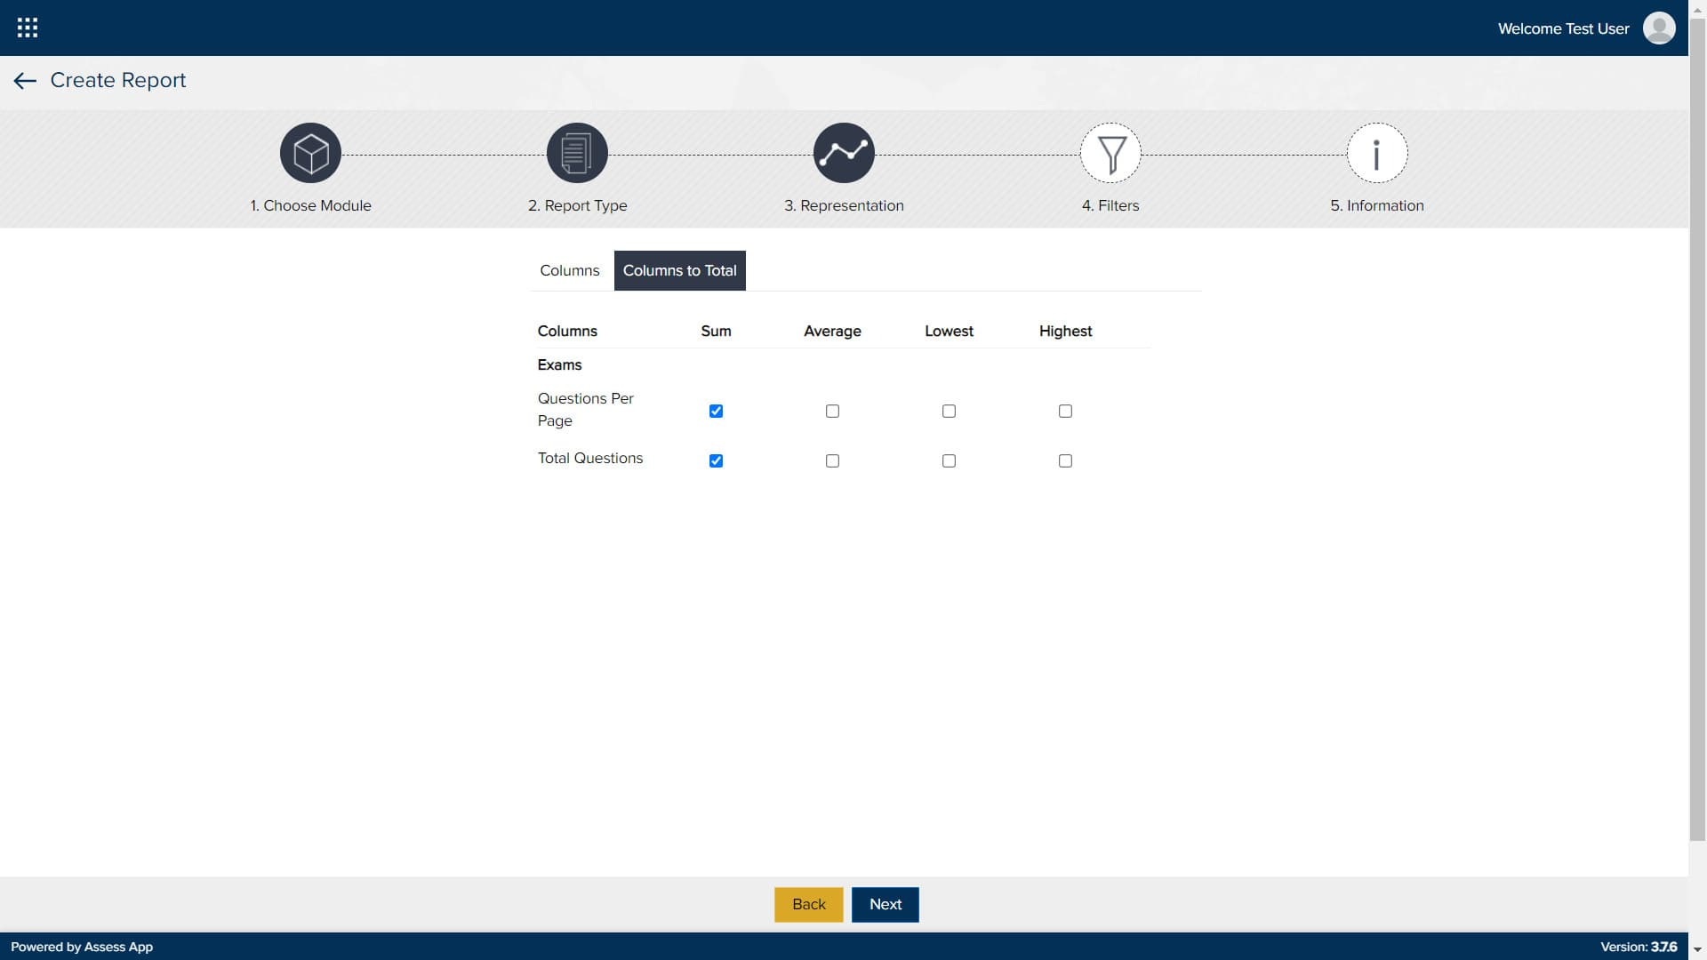Click the scrollbar down arrow

(1697, 950)
